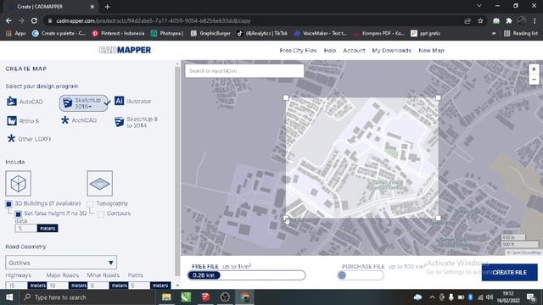Viewport: 543px width, 305px height.
Task: Open the Apps bookmarks shortcut
Action: coord(16,33)
